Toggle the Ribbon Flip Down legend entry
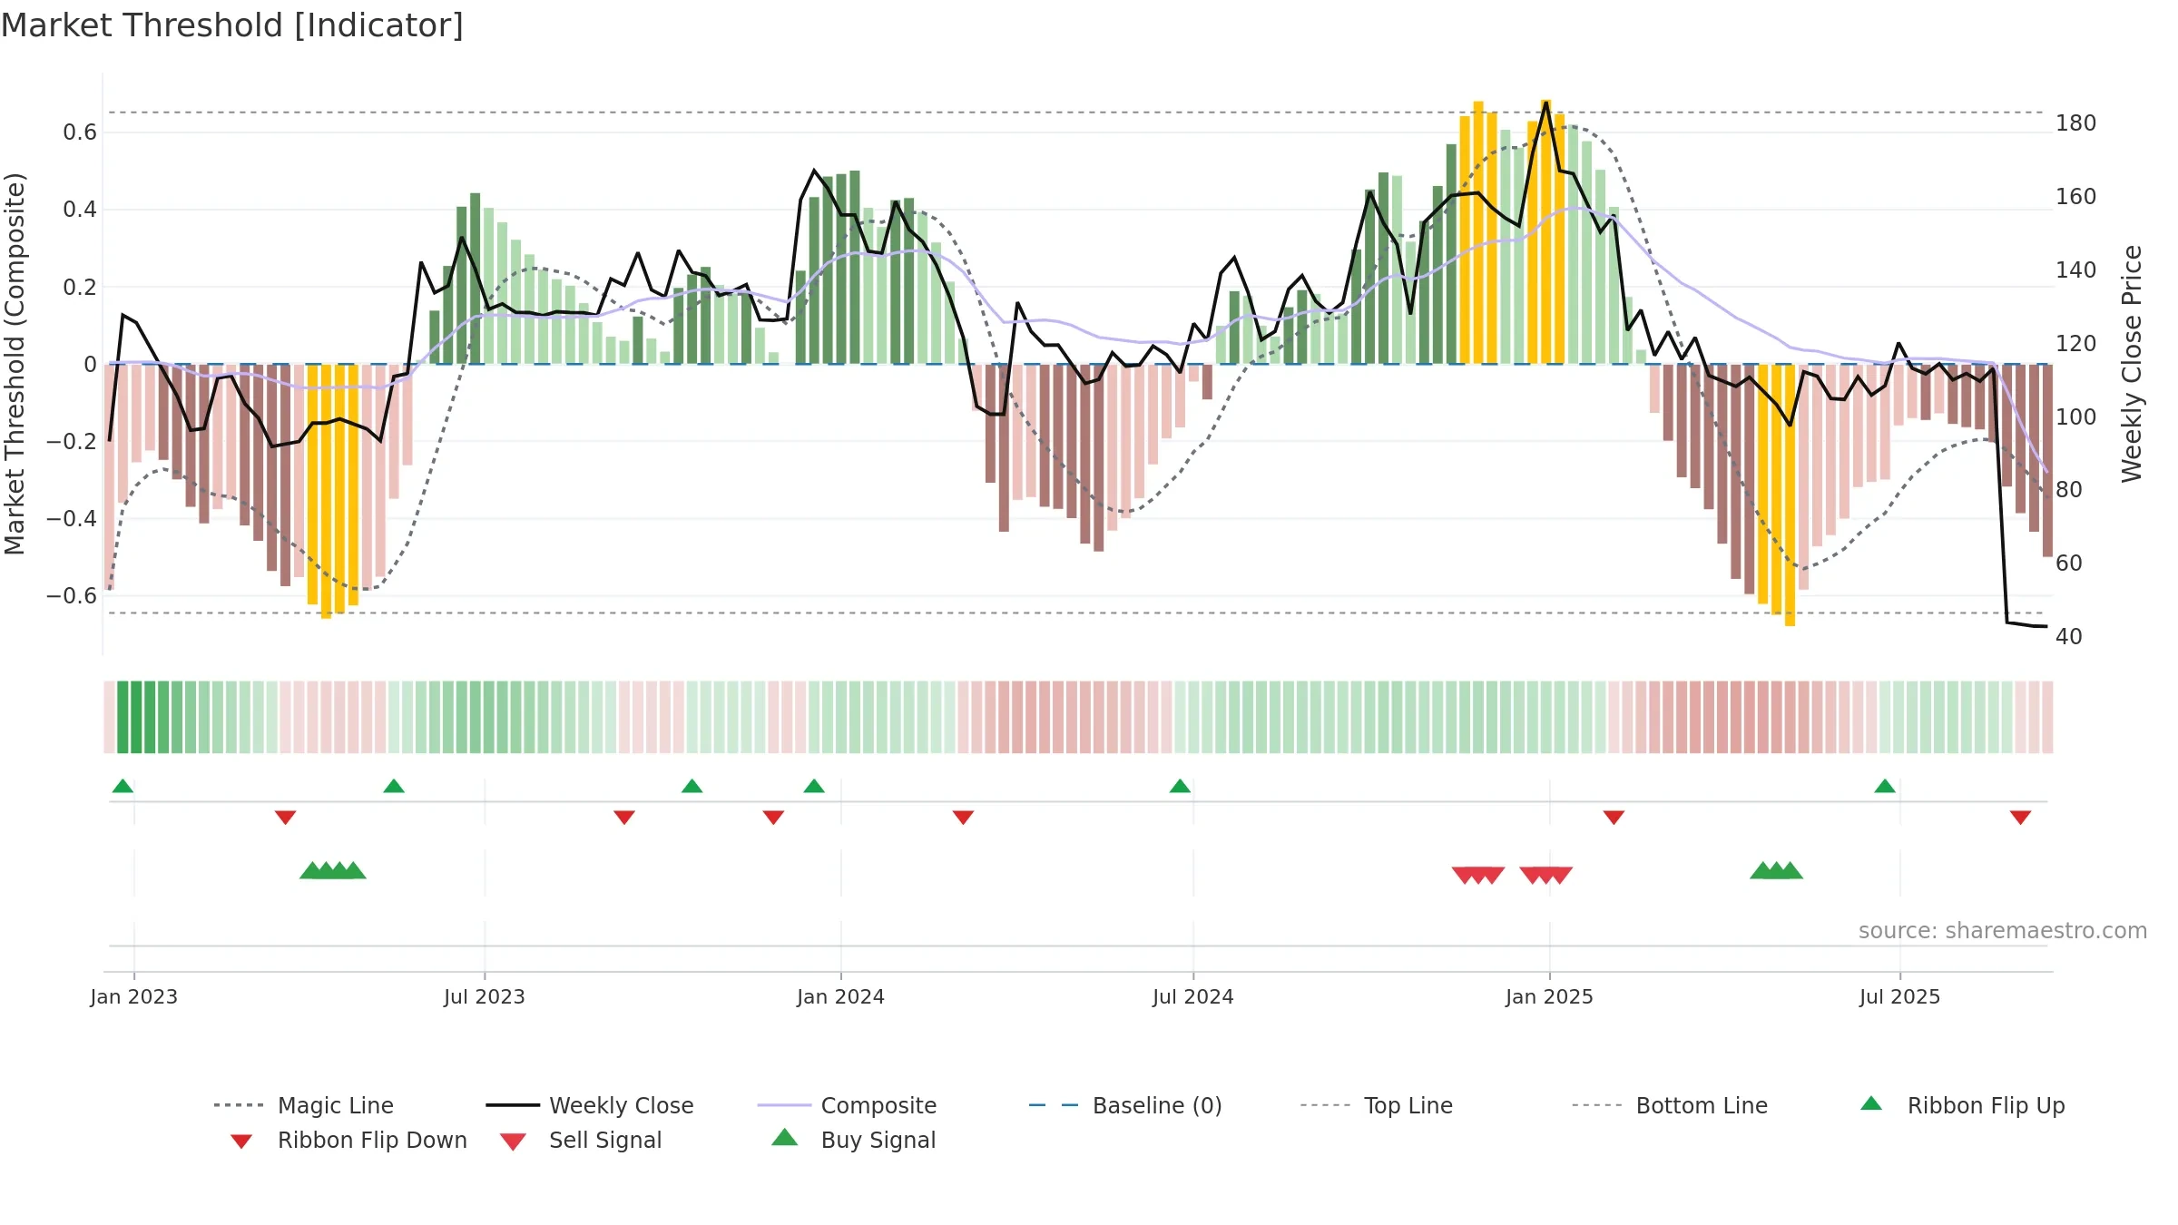 click(x=348, y=1140)
